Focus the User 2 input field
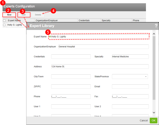The height and width of the screenshot is (125, 159). point(130,107)
